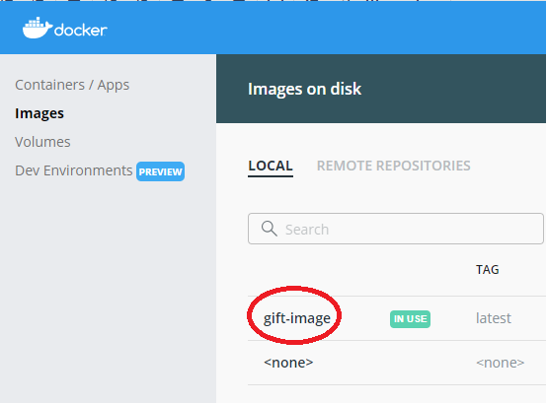Screen dimensions: 547x404
Task: Go to Dev Environments in sidebar
Action: 74,170
